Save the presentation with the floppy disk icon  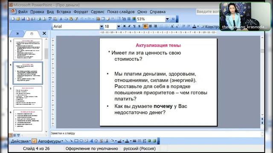click(x=23, y=19)
